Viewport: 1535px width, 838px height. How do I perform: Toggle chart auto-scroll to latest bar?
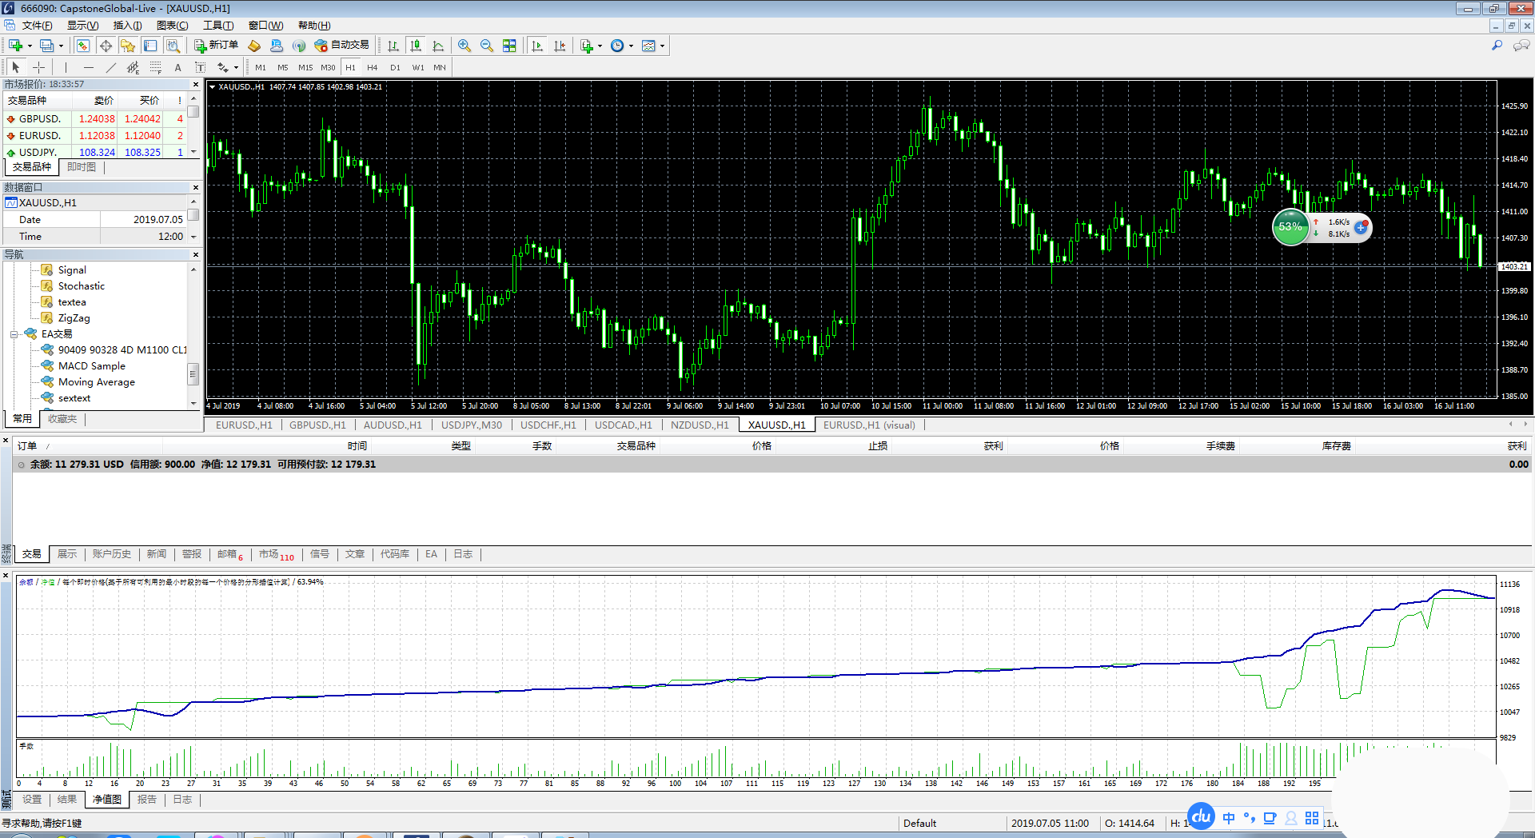click(537, 46)
